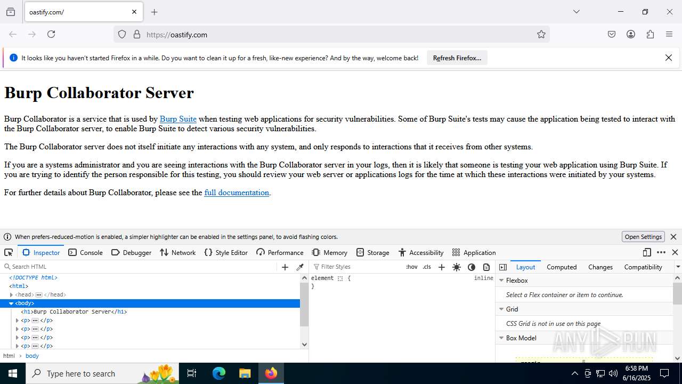This screenshot has height=384, width=682.
Task: Open the Extensions panel
Action: 650,35
